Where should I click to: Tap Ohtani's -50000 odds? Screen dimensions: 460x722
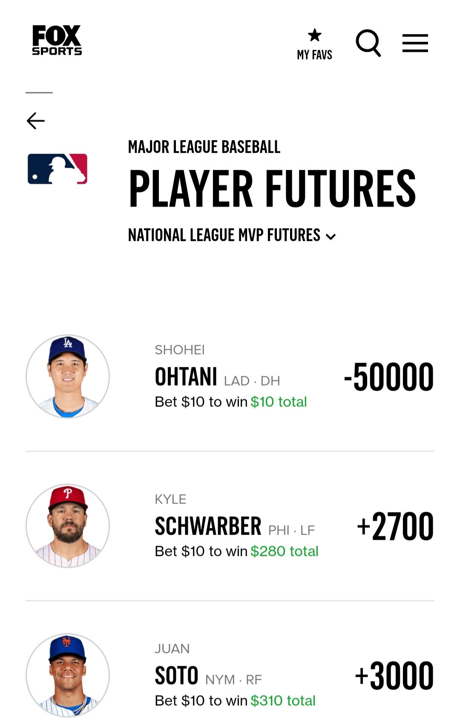(389, 377)
